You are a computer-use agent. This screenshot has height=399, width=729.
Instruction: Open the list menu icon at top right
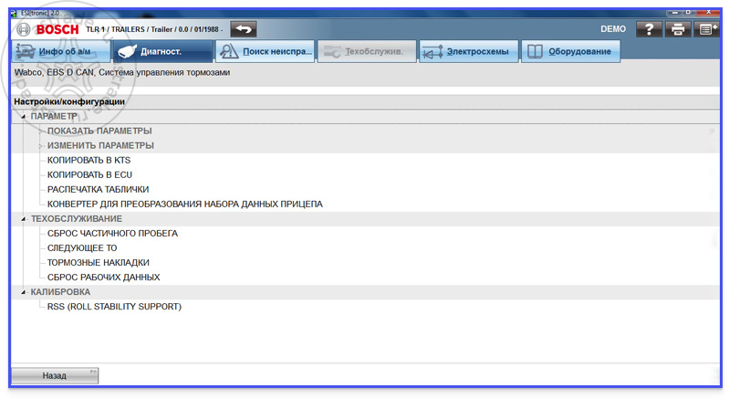(x=706, y=29)
